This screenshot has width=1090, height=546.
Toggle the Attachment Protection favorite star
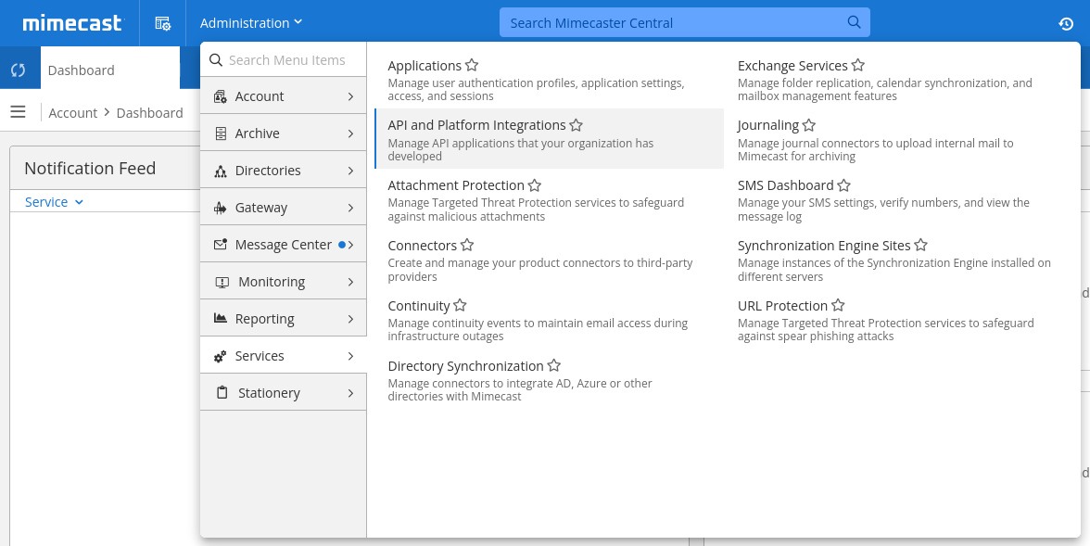point(535,185)
